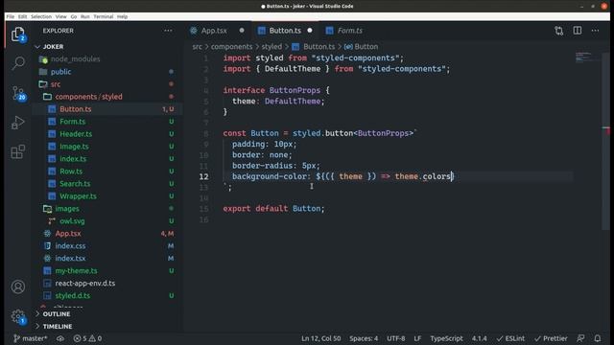The image size is (614, 345).
Task: Open the Selection menu
Action: click(41, 16)
